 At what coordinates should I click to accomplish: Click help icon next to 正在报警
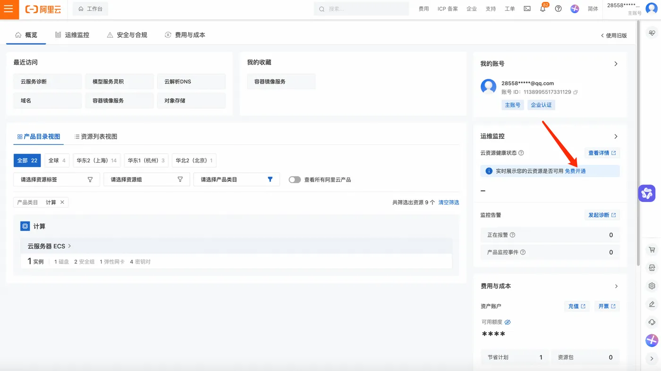[x=513, y=235]
